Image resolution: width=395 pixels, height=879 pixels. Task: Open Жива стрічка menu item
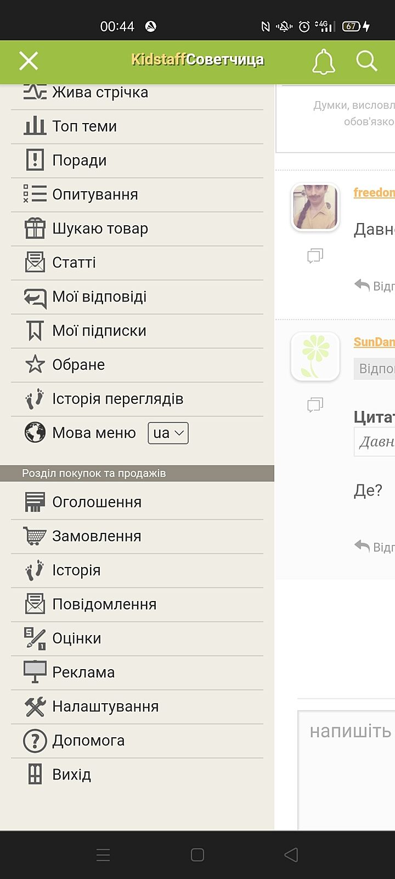pos(100,92)
